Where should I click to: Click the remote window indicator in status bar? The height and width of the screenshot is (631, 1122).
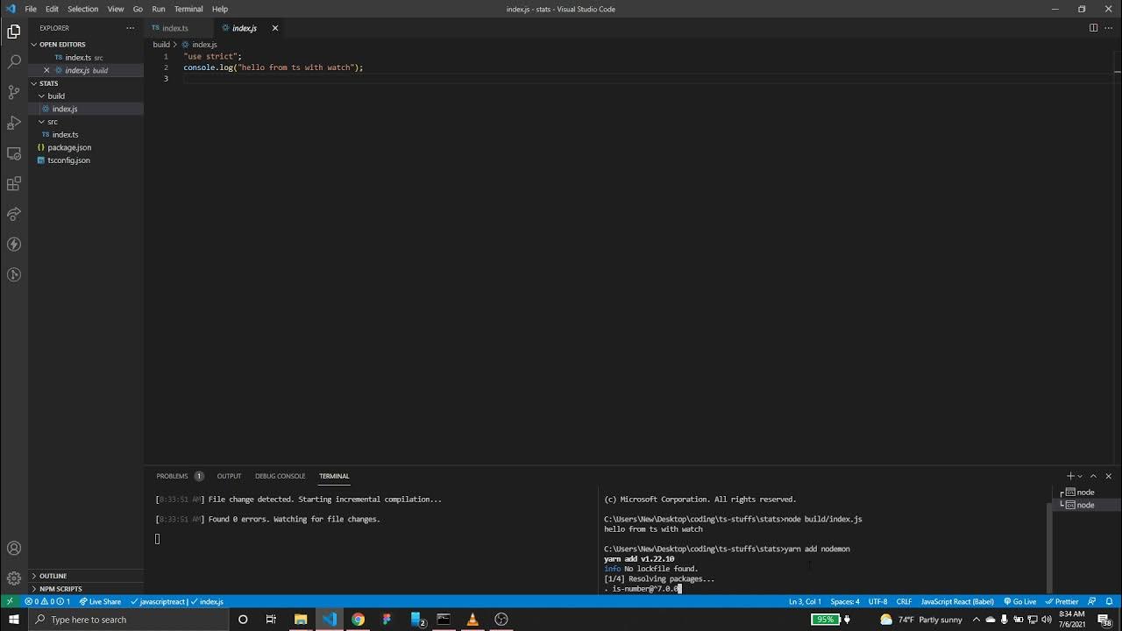tap(10, 601)
